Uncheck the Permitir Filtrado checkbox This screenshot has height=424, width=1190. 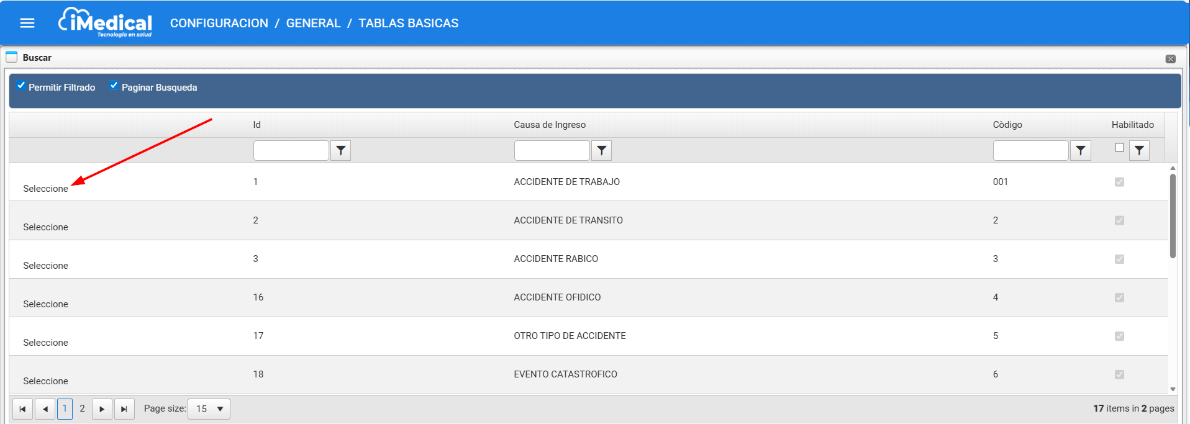pyautogui.click(x=21, y=86)
